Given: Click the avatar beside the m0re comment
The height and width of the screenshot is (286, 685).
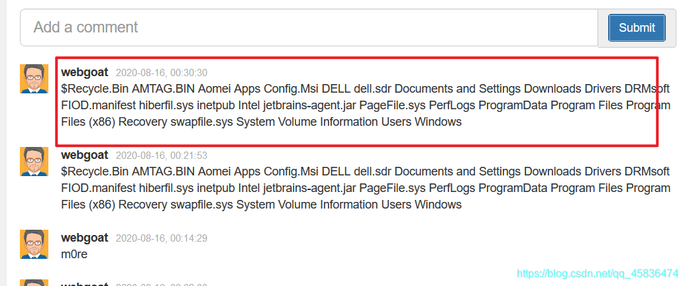Looking at the screenshot, I should [x=34, y=244].
